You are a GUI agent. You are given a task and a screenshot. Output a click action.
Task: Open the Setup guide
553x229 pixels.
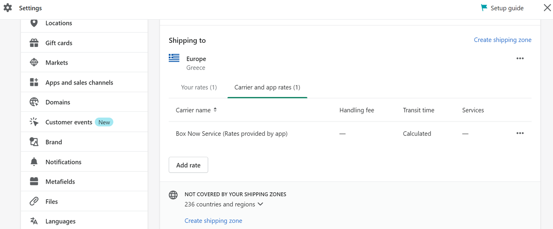tap(502, 8)
